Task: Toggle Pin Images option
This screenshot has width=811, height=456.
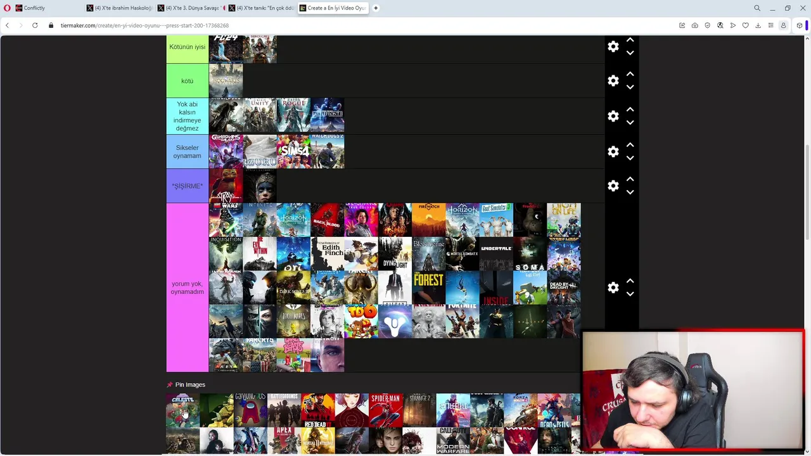Action: tap(186, 384)
